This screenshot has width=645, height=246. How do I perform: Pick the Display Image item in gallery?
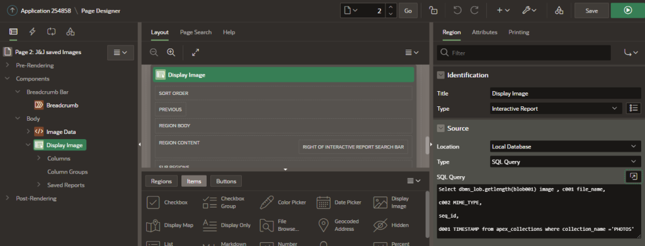391,203
